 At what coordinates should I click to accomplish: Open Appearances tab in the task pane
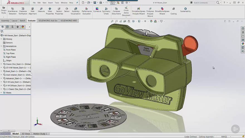coord(243,44)
